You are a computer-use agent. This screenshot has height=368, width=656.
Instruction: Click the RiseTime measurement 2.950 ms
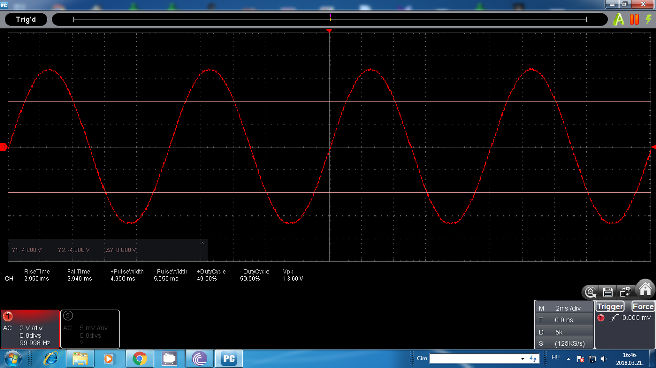pos(36,279)
